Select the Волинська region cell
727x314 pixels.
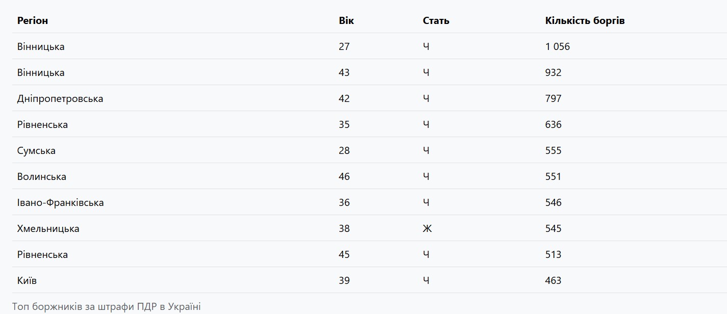click(x=42, y=176)
